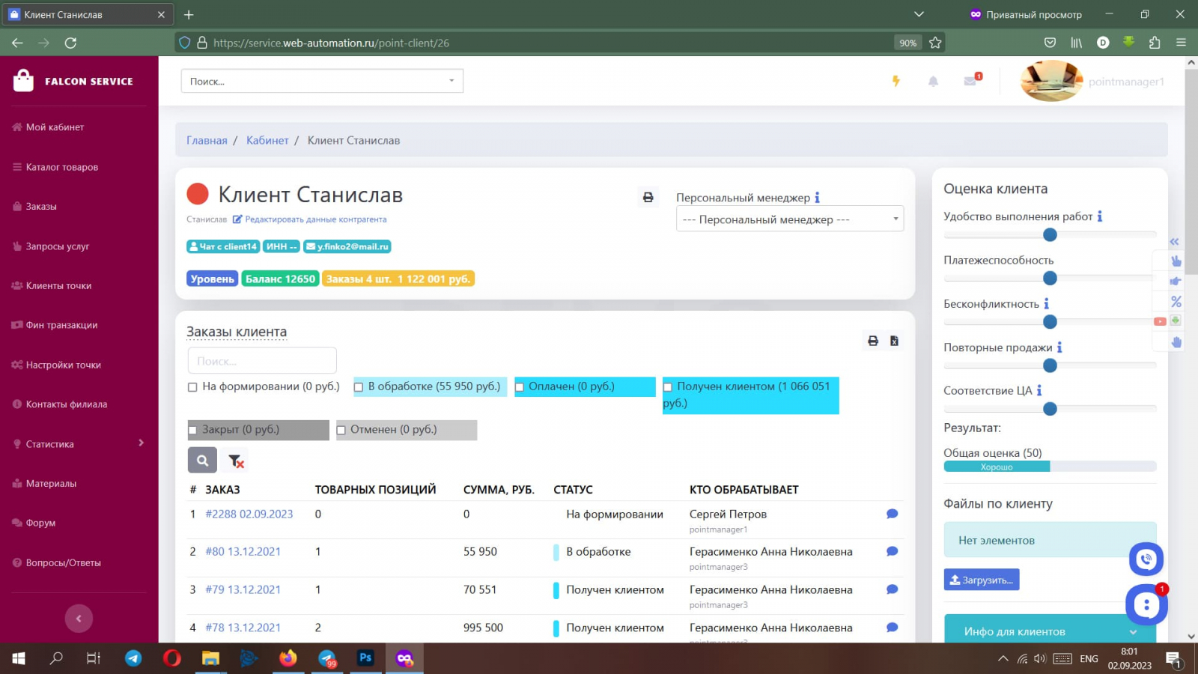Export orders using the Excel file icon
This screenshot has height=674, width=1198.
[894, 341]
